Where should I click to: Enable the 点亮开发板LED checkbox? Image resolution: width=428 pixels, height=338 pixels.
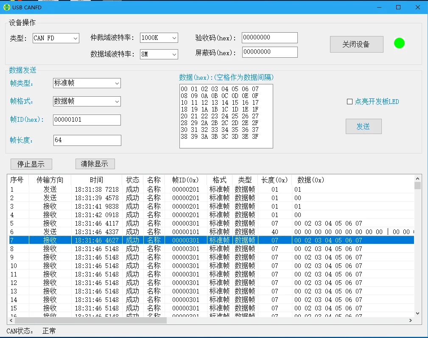[350, 102]
